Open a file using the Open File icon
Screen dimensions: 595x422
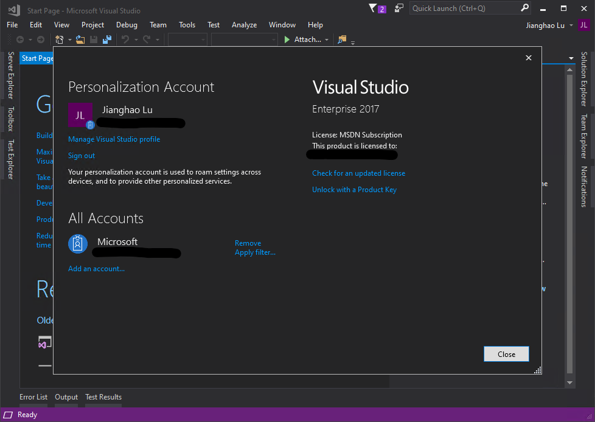(x=79, y=39)
